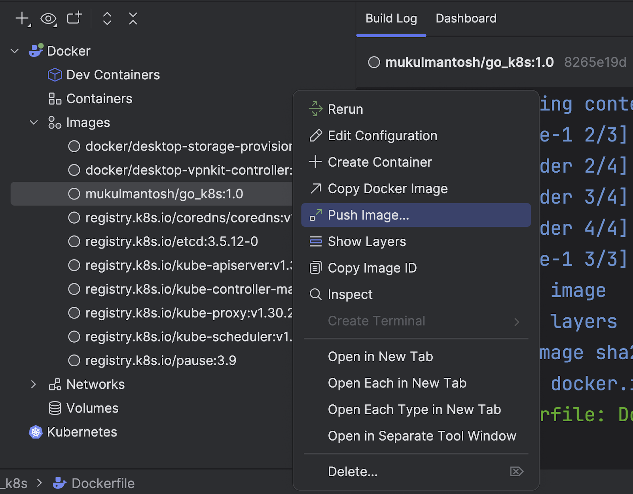Click the image hash 8265e19d text
The image size is (633, 494).
tap(595, 62)
